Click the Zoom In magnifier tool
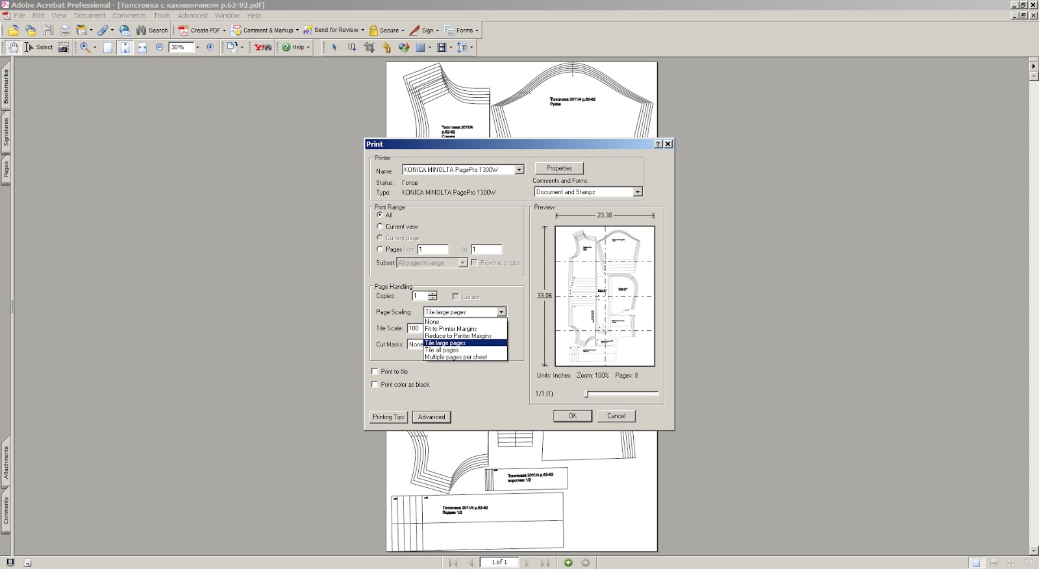The image size is (1039, 569). point(85,47)
